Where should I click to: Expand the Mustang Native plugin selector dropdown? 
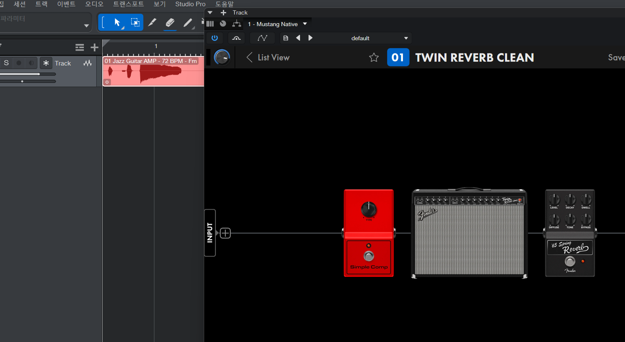click(305, 24)
